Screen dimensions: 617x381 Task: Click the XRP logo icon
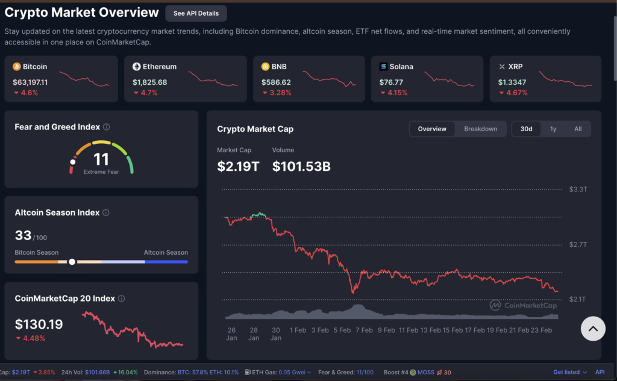click(x=502, y=67)
